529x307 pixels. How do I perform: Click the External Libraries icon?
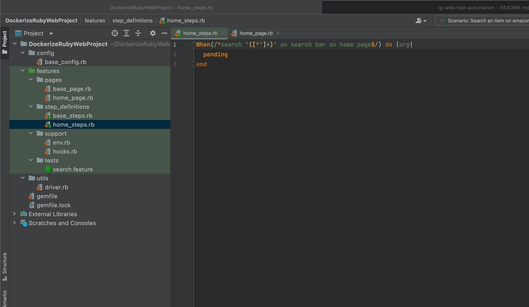24,214
